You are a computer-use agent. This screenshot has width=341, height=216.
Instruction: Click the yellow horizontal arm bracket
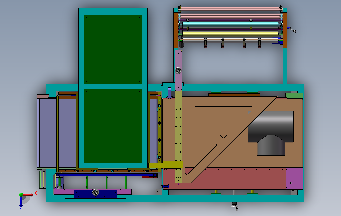165,165
